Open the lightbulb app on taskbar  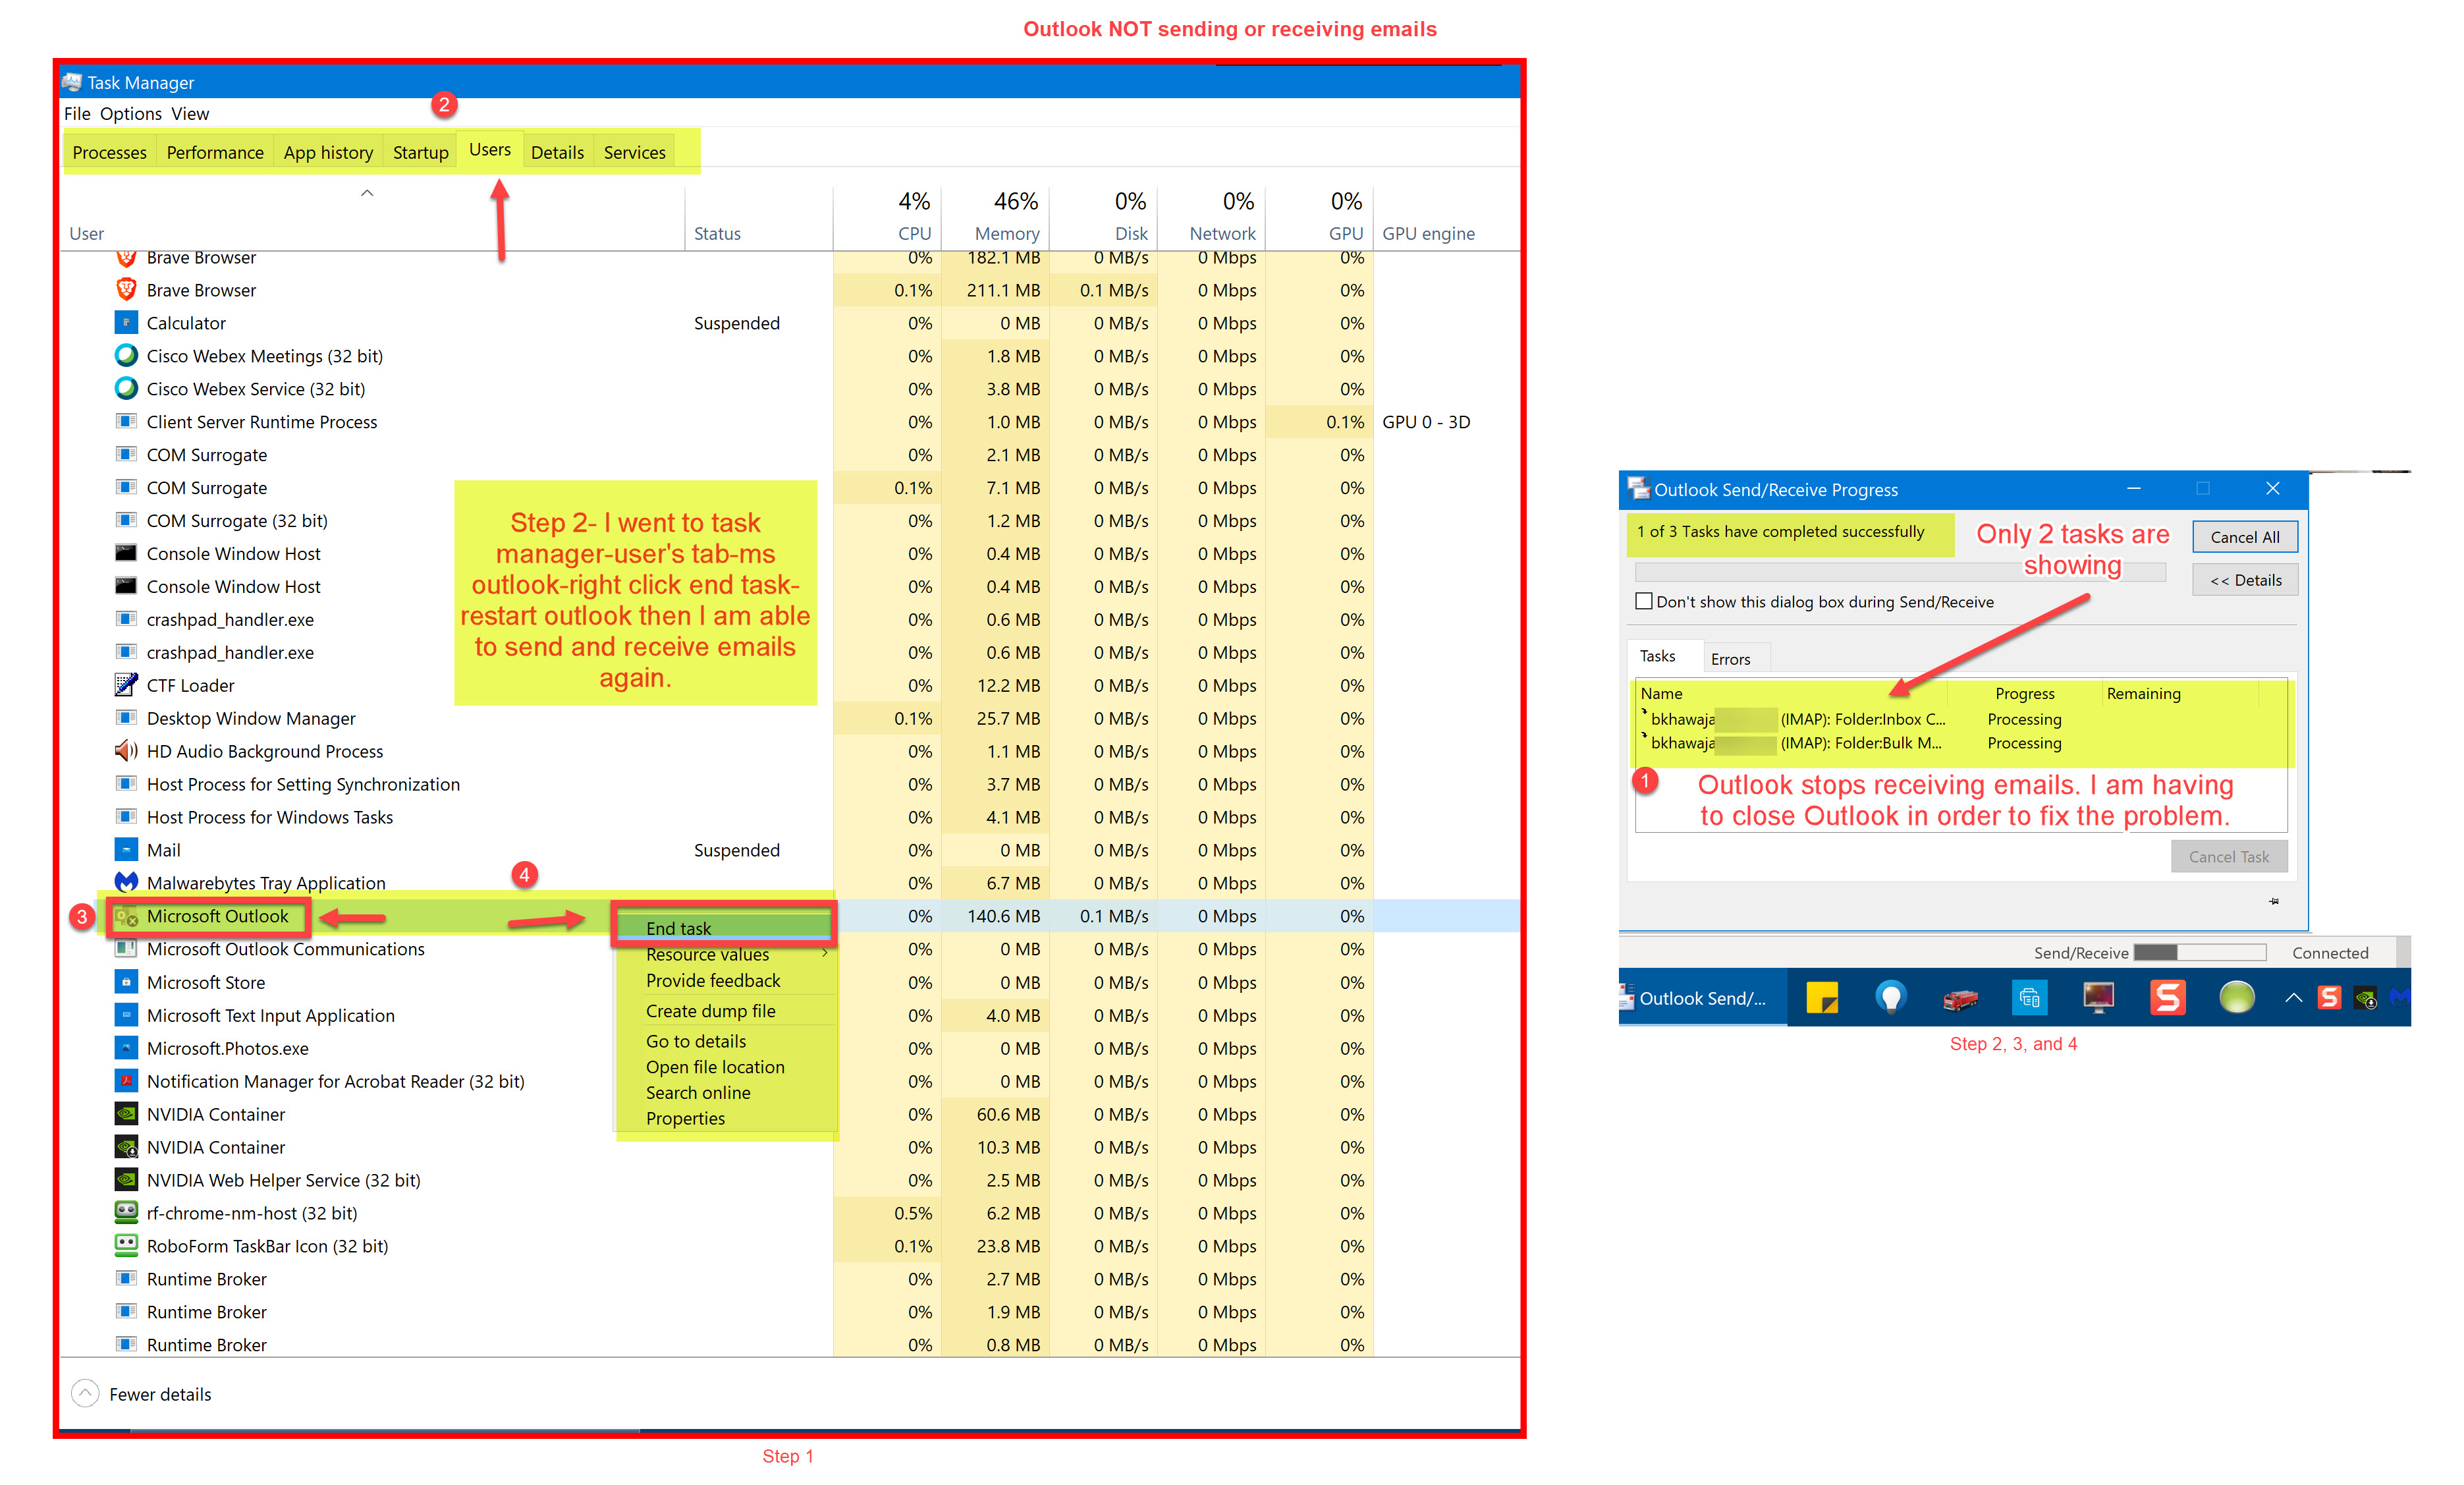tap(1890, 998)
